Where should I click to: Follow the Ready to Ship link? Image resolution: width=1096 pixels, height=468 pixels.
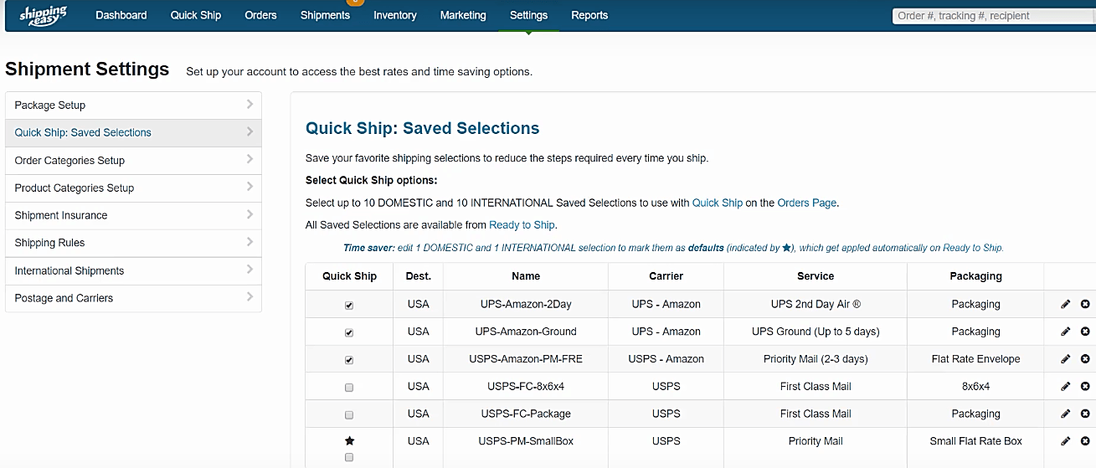522,224
